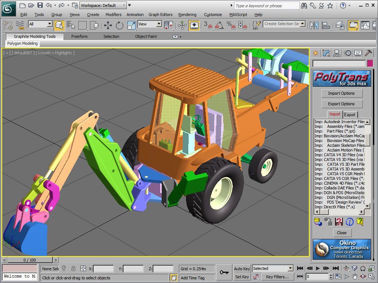Click the Play Animation button
Screen dimensions: 378x283
pyautogui.click(x=318, y=268)
